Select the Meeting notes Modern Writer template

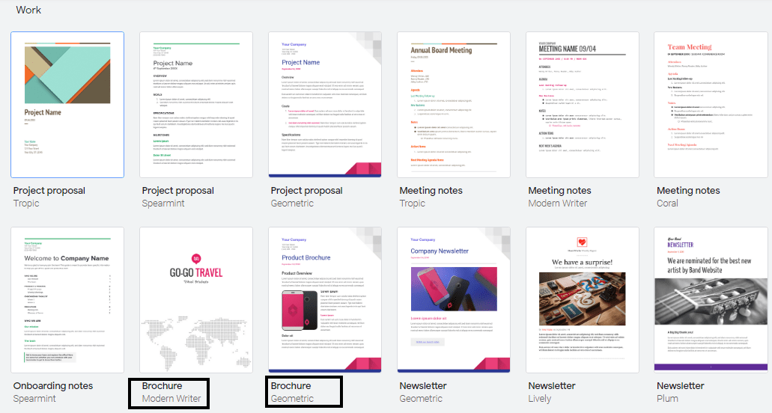583,105
